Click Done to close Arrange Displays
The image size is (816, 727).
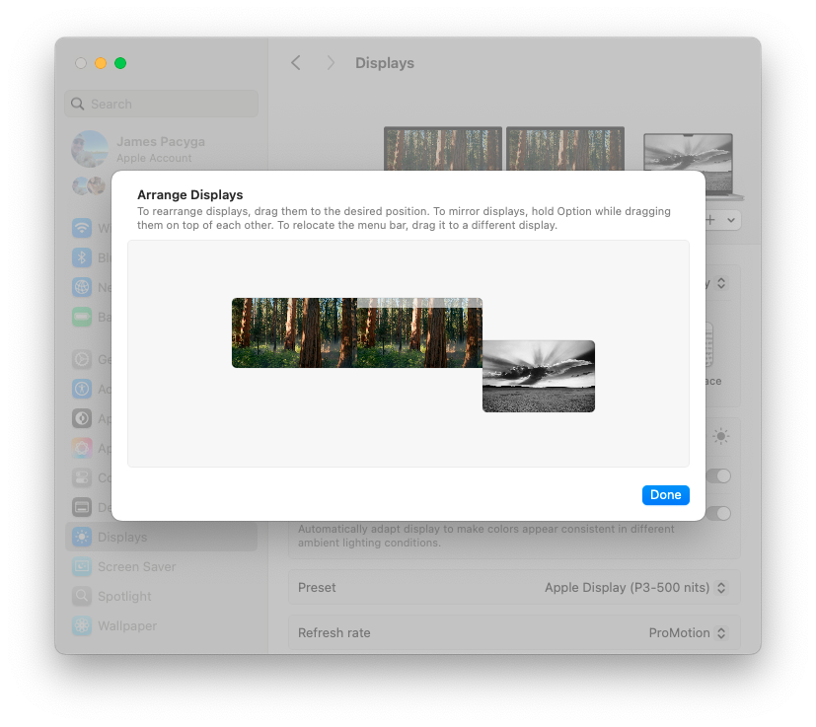[666, 495]
